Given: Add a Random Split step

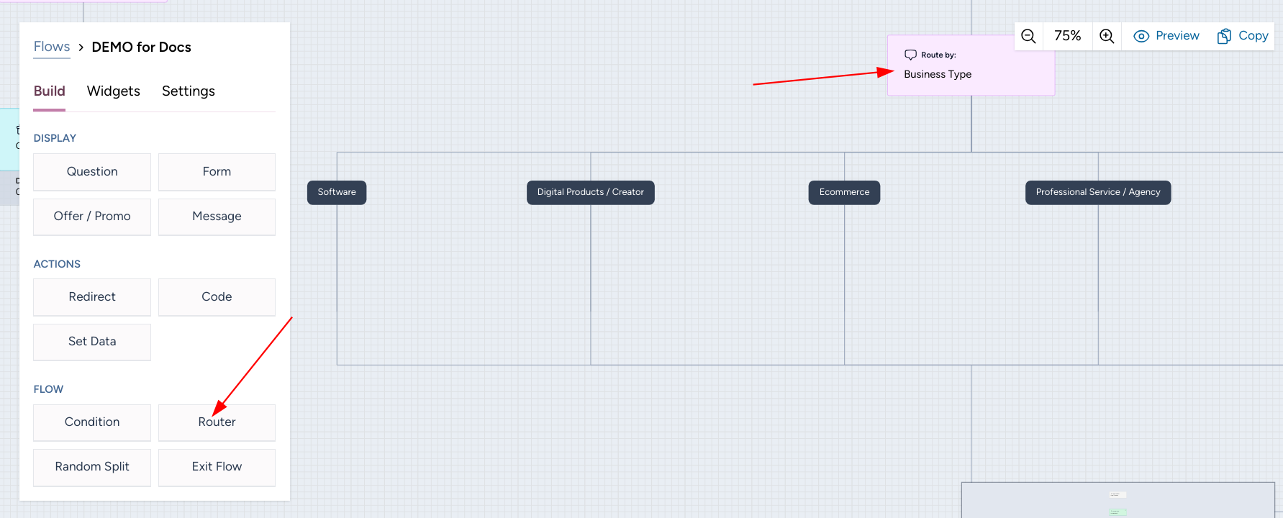Looking at the screenshot, I should pos(92,467).
